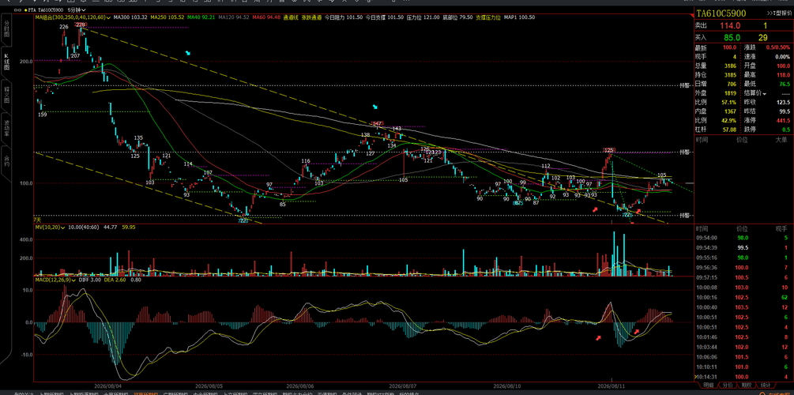Click the 涨停 value 441.5
This screenshot has height=395, width=794.
coord(782,121)
